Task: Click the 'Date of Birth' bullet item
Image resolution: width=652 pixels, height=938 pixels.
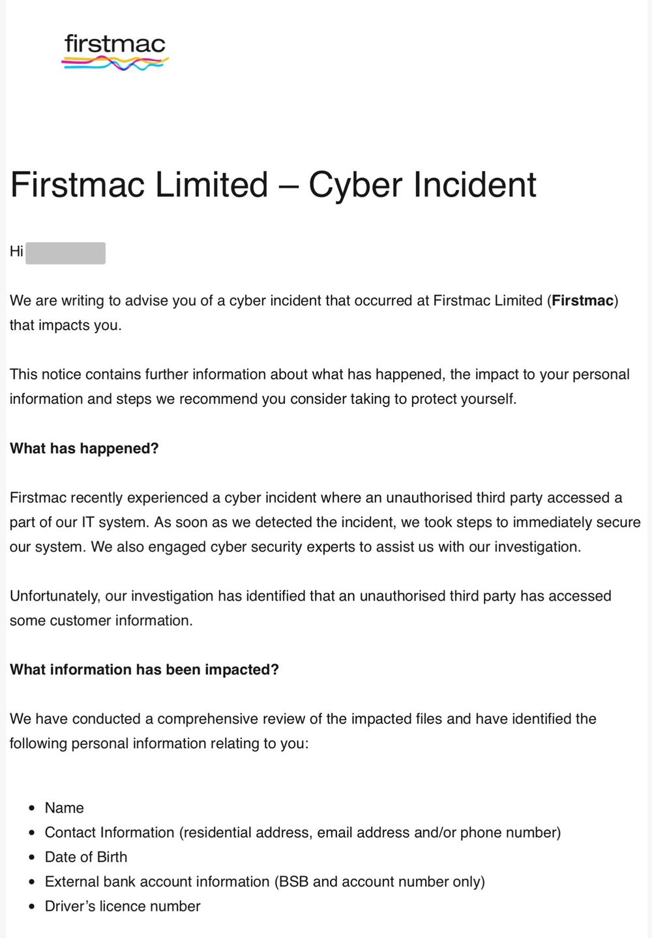Action: (x=86, y=857)
